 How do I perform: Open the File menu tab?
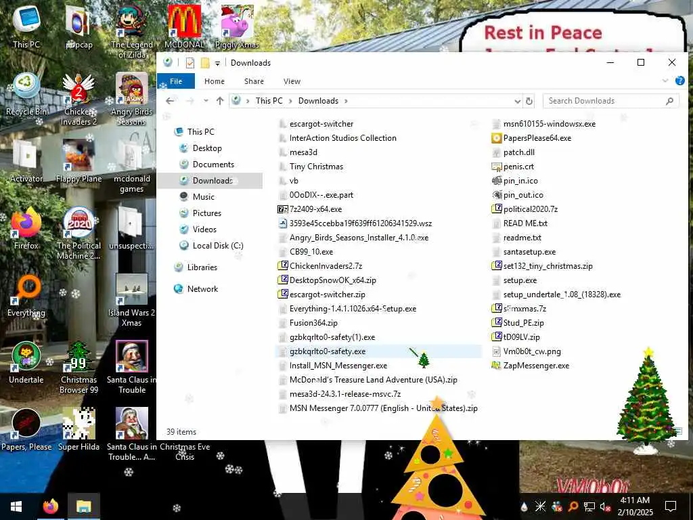click(176, 81)
